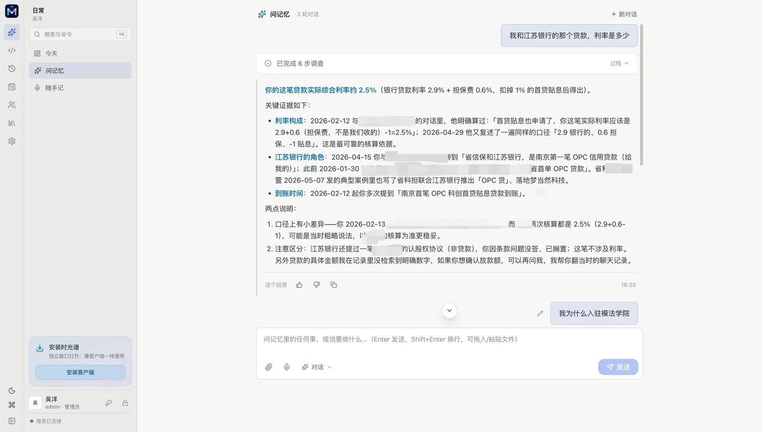
Task: Click the microphone icon in composer
Action: click(x=287, y=367)
